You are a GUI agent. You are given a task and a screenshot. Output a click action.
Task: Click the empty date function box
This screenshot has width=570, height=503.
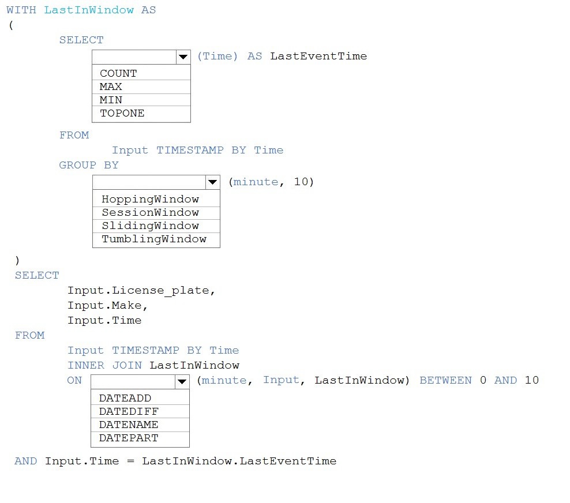(132, 381)
